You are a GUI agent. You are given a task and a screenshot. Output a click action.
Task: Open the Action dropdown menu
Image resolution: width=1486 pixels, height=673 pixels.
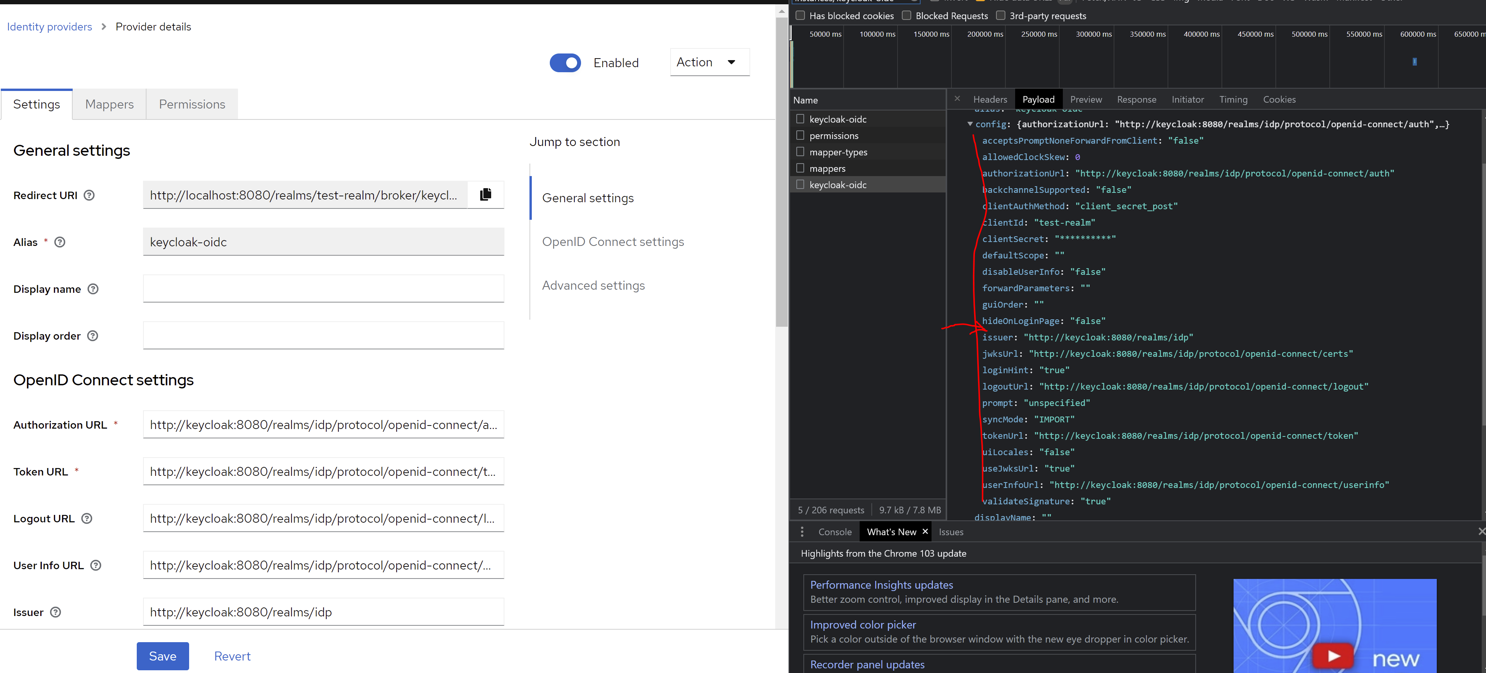709,62
